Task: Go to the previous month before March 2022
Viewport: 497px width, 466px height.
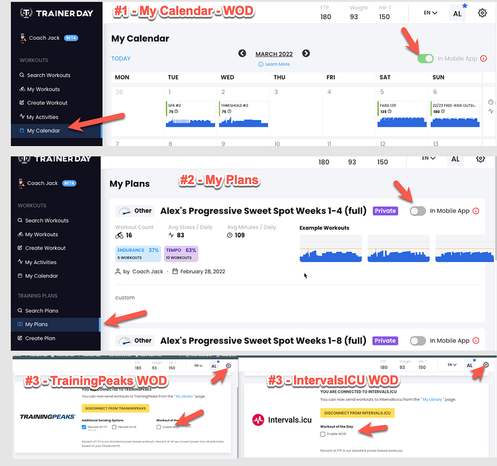Action: (x=242, y=53)
